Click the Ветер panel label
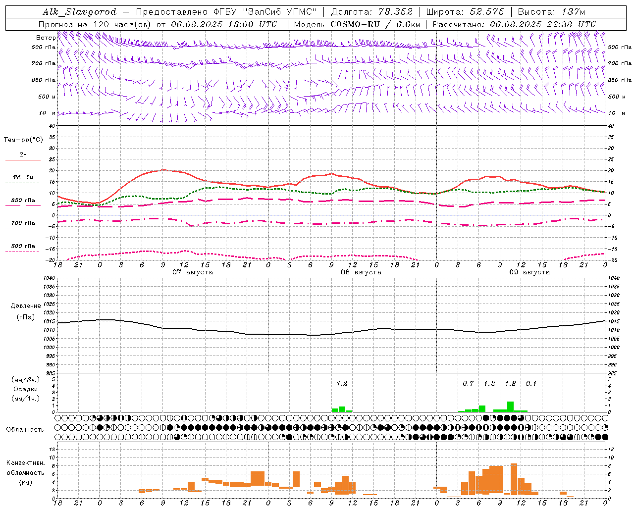The width and height of the screenshot is (634, 507). [x=46, y=38]
